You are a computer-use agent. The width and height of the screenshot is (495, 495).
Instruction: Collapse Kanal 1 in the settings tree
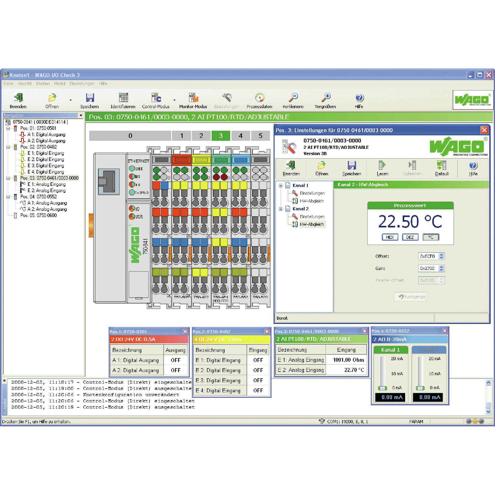coord(281,185)
